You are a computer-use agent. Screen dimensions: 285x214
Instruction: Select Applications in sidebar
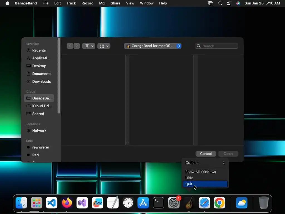[x=39, y=58]
